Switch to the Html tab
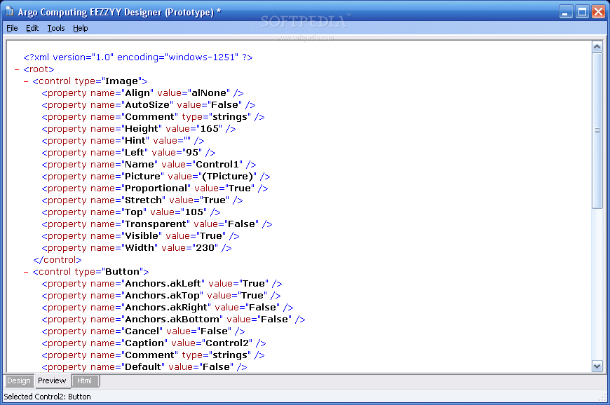Screen dimensions: 610x405 84,380
